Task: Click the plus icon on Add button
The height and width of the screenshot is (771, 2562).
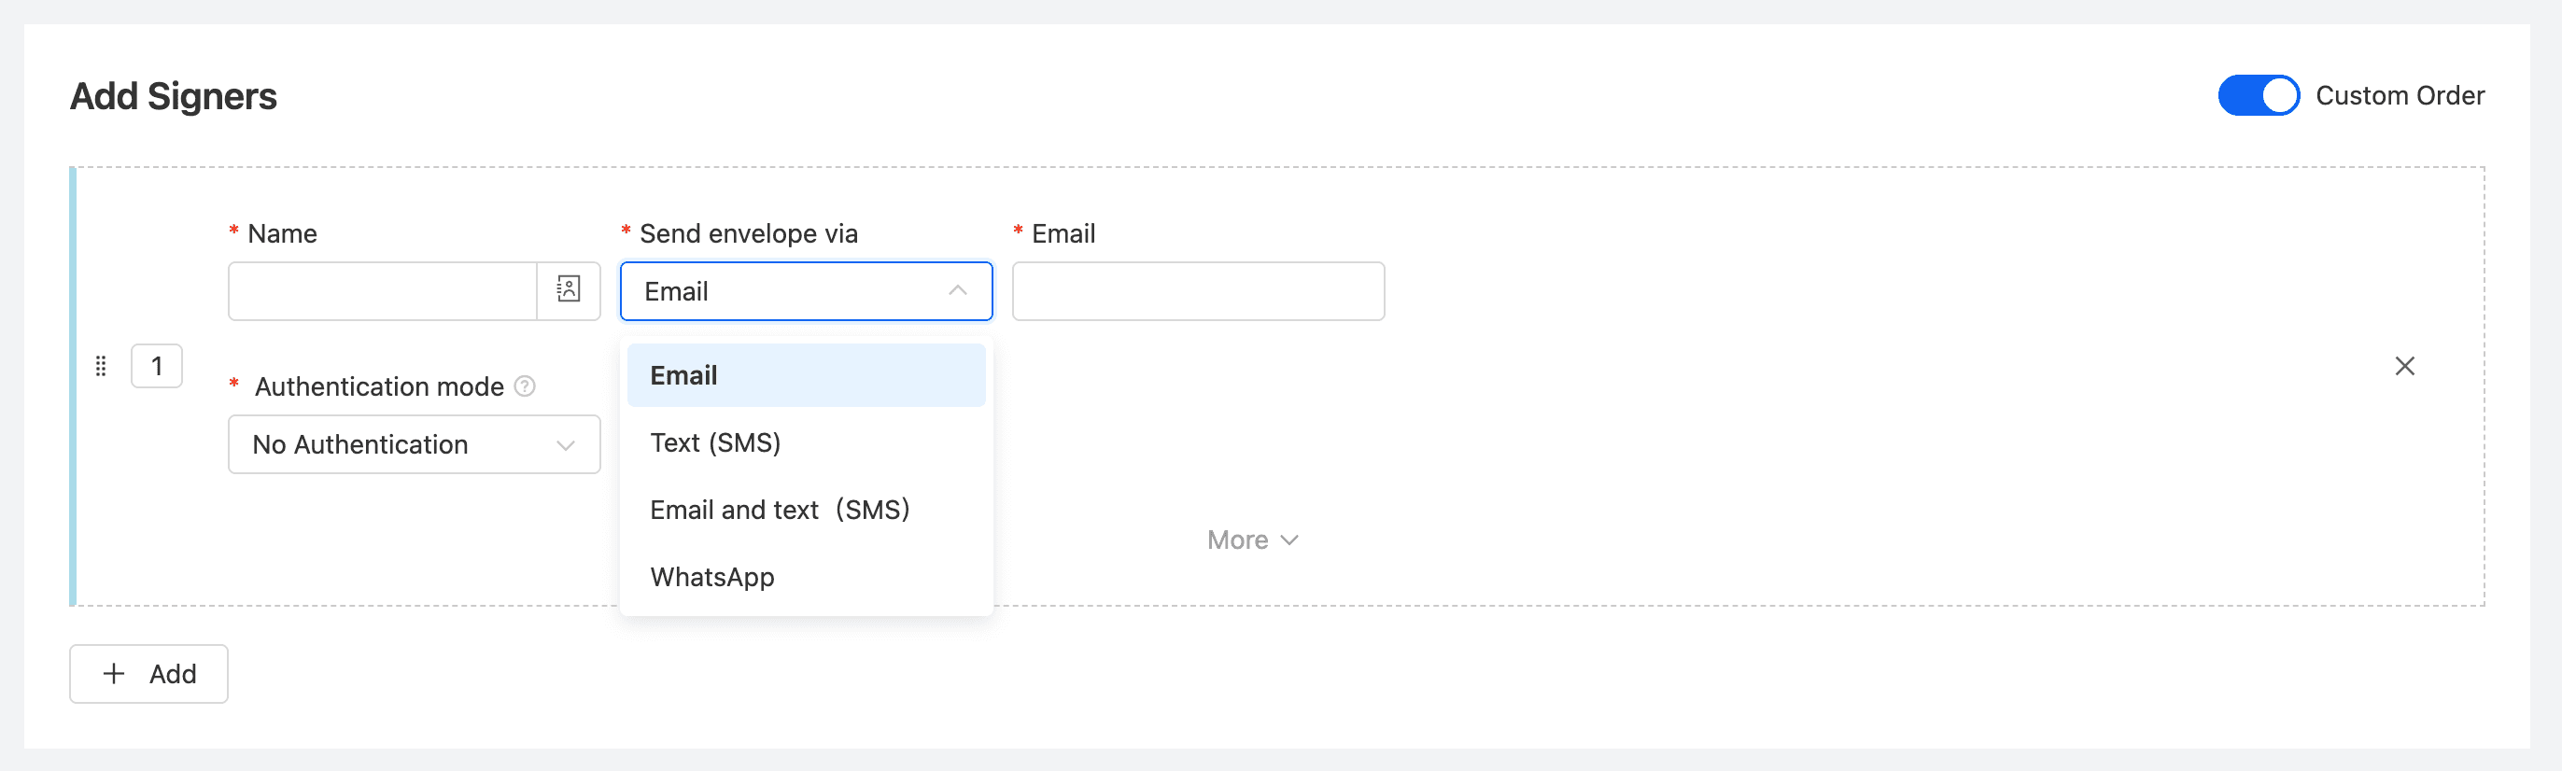Action: click(114, 674)
